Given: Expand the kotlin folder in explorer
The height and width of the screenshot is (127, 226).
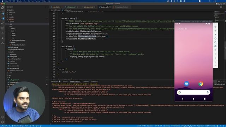Looking at the screenshot, I should click(x=14, y=36).
